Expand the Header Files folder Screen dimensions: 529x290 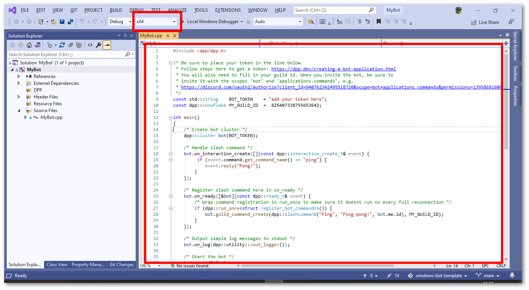pyautogui.click(x=19, y=97)
